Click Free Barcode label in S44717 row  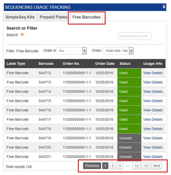coord(18,119)
